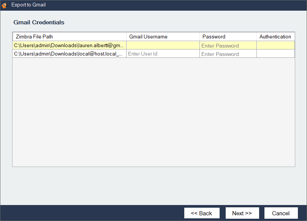Select the lauren.albertt file path row
307x221 pixels.
coord(69,46)
